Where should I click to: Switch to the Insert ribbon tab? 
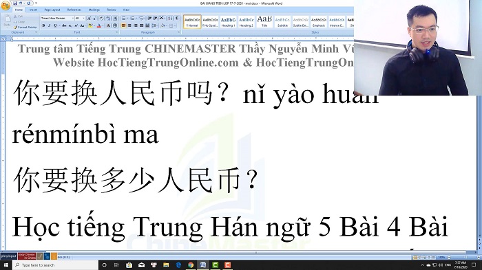click(33, 10)
